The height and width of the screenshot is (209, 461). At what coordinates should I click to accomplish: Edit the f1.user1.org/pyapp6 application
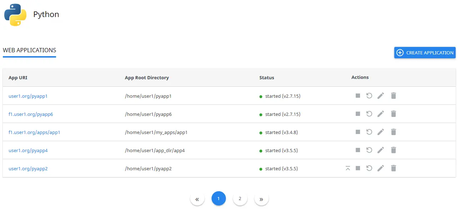pos(381,114)
